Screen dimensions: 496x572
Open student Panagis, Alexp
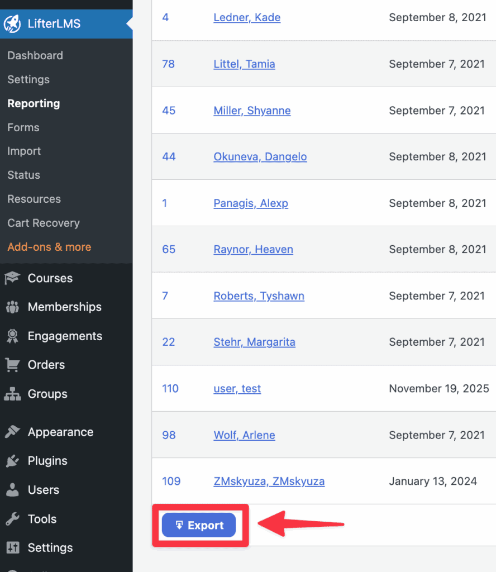point(251,203)
